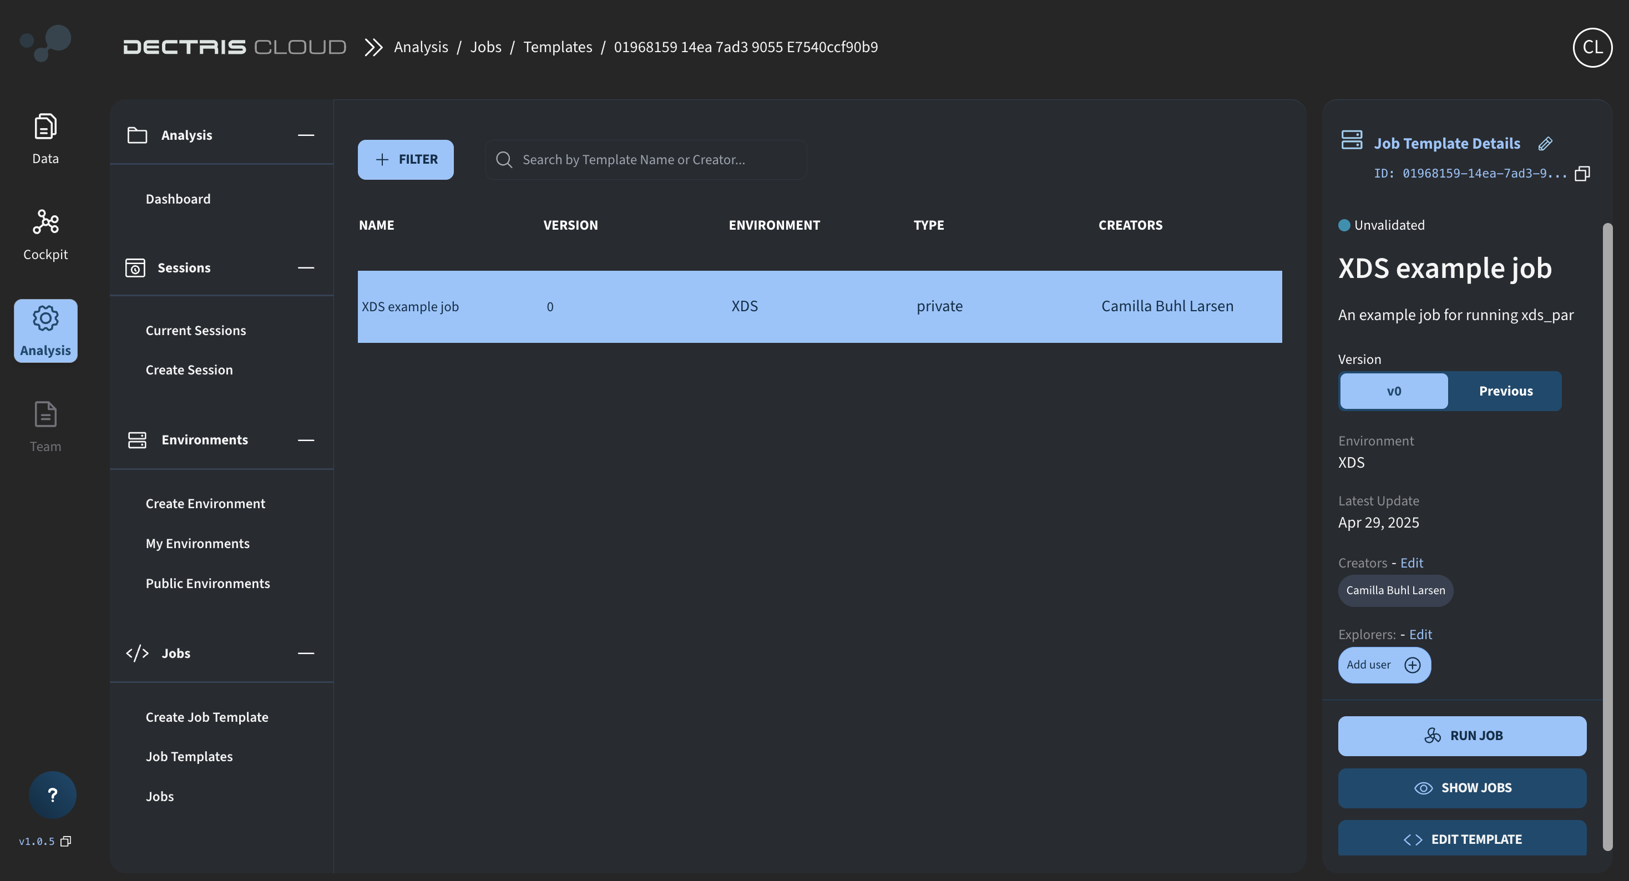Click the Sessions clock icon

pyautogui.click(x=135, y=268)
